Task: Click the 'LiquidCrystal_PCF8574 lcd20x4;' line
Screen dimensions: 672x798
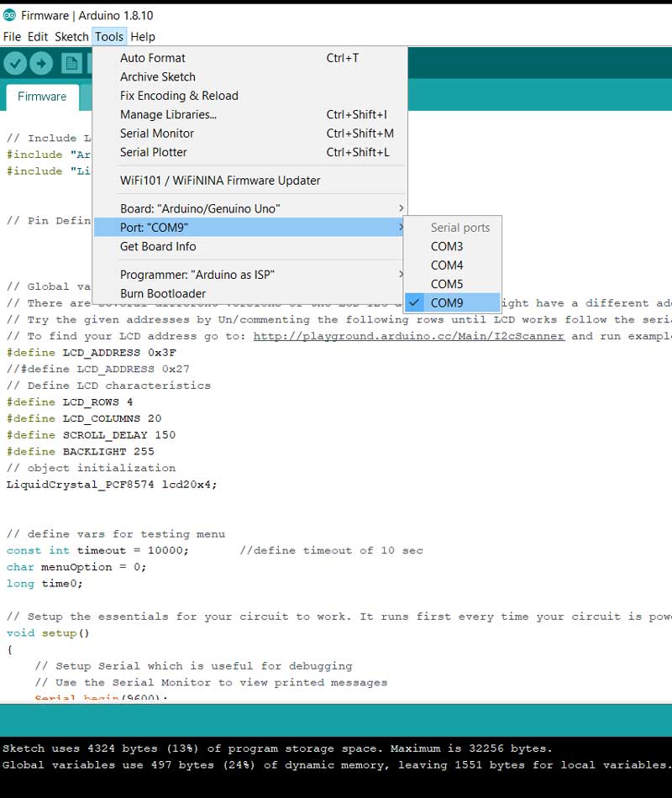Action: (x=112, y=485)
